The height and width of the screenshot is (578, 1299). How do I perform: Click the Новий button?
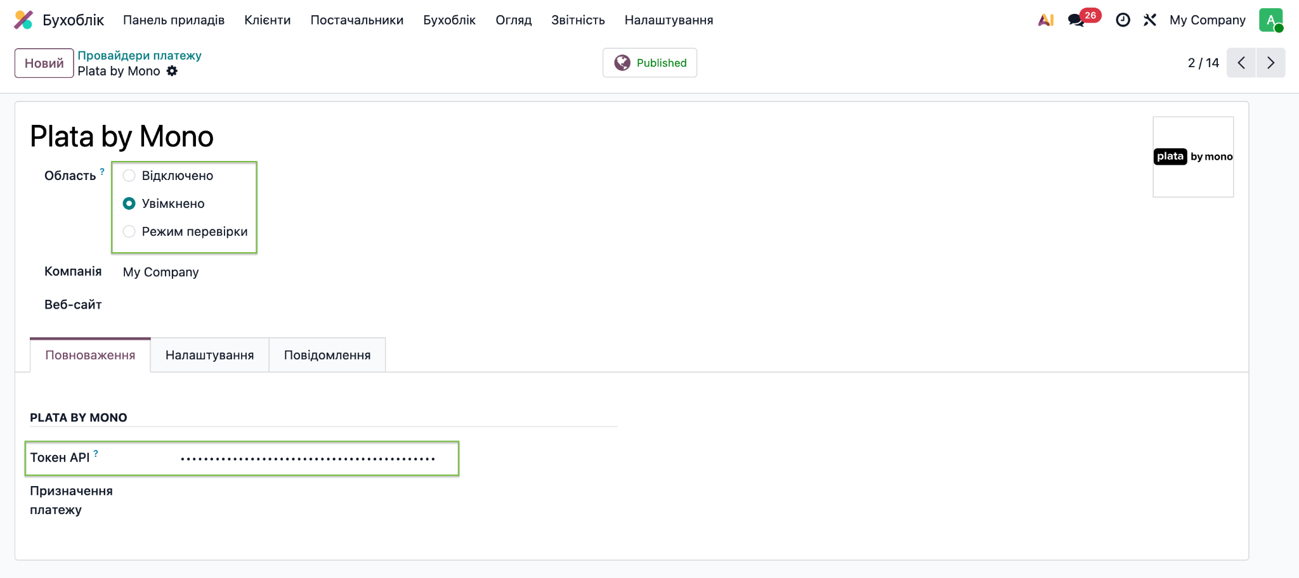tap(44, 63)
